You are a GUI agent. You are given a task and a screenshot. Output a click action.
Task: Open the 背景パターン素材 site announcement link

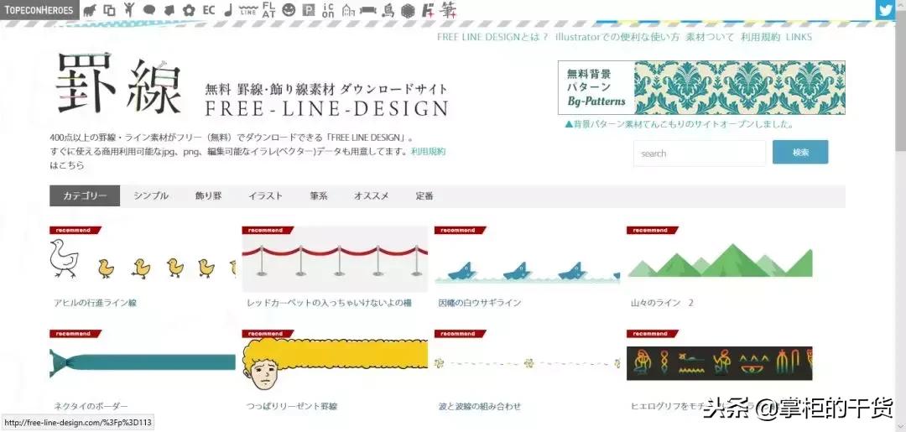coord(679,124)
